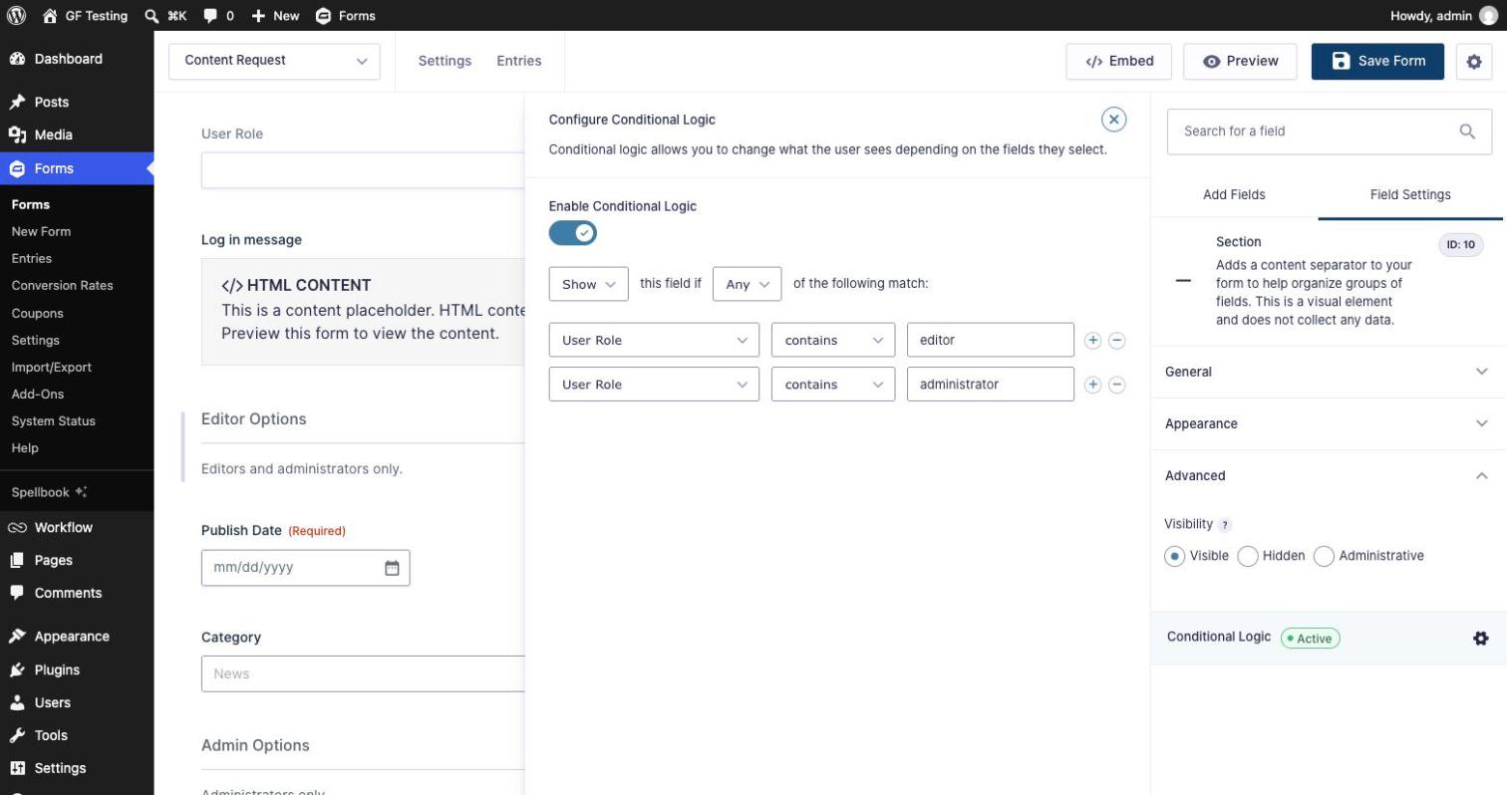Viewport: 1507px width, 795px height.
Task: Switch to the Add Fields tab
Action: pos(1234,194)
